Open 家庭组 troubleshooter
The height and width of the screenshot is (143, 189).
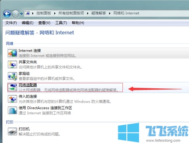click(x=24, y=73)
